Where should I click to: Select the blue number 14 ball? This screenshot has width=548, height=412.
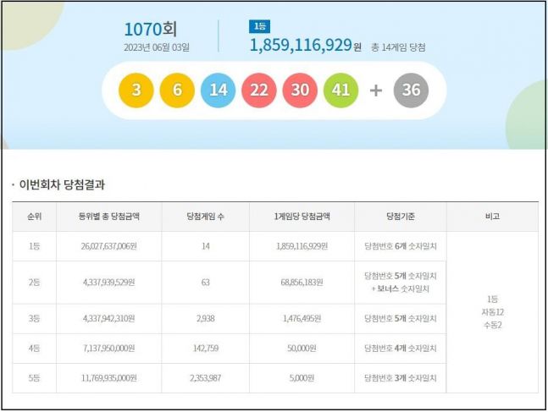coord(219,91)
